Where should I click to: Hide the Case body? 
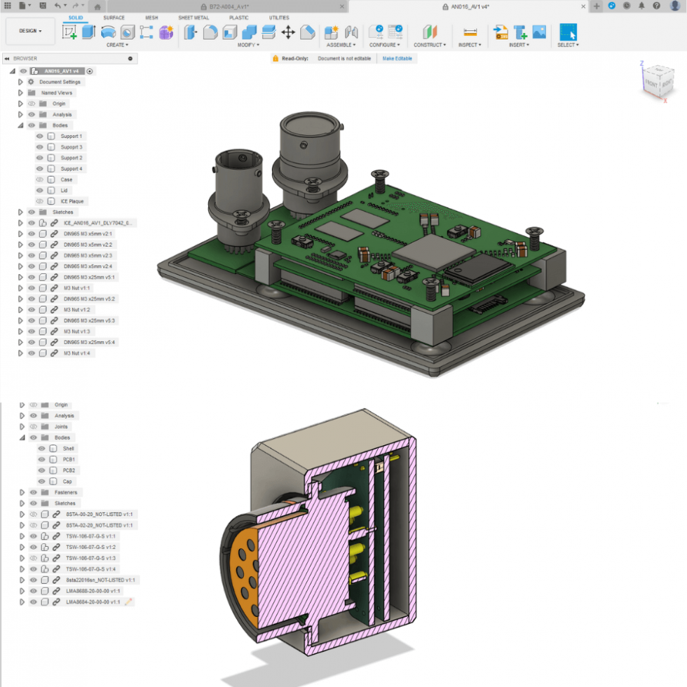tap(41, 179)
